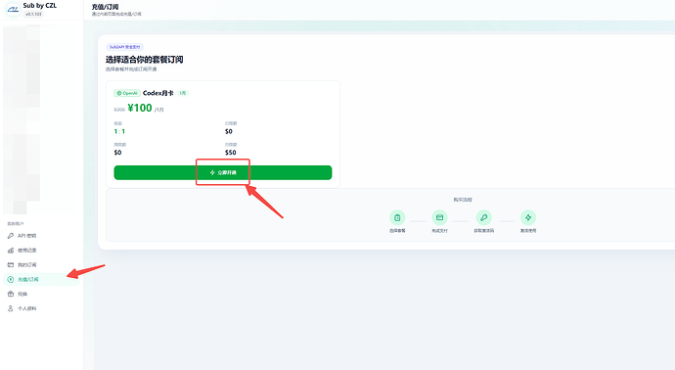Click the 1:1 rate value
Viewport: 675px width, 370px height.
tap(119, 131)
